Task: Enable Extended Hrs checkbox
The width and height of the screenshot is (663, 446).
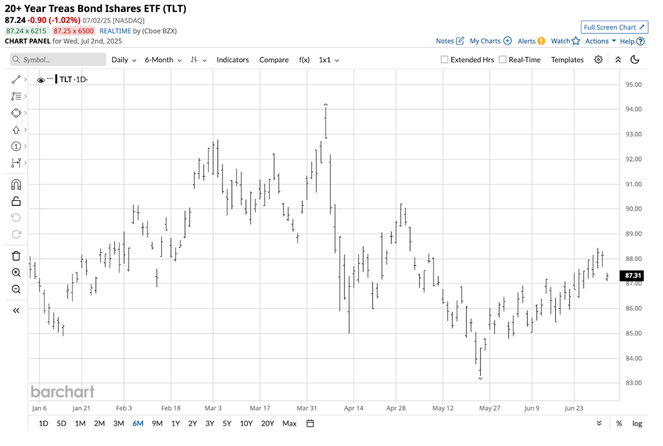Action: [444, 60]
